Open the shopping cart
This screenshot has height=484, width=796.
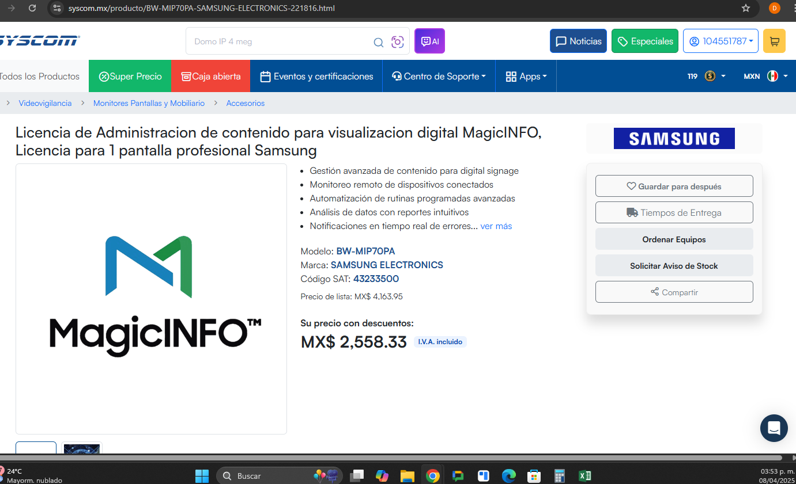[774, 41]
